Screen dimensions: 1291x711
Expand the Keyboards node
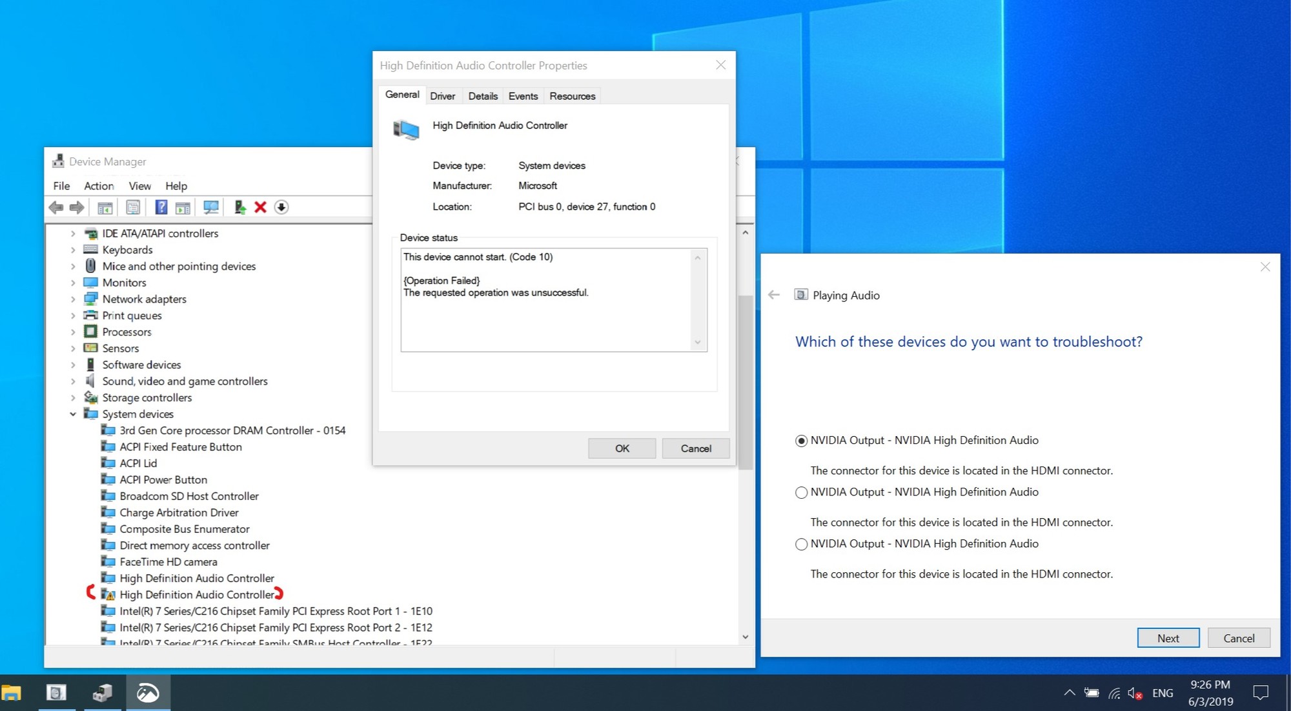point(73,250)
